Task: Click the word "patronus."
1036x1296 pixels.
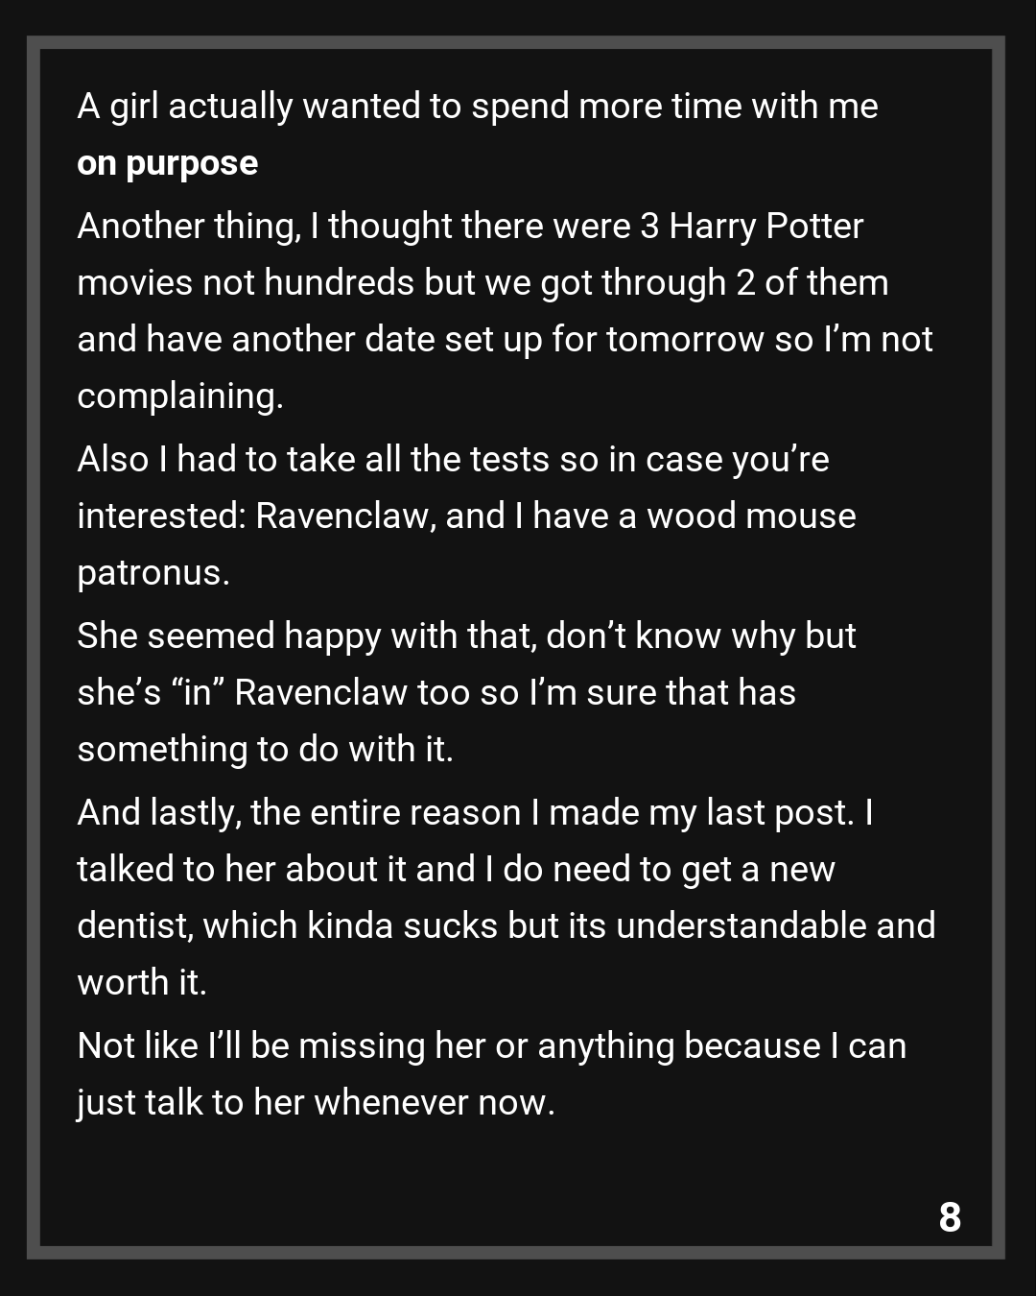Action: (x=153, y=572)
